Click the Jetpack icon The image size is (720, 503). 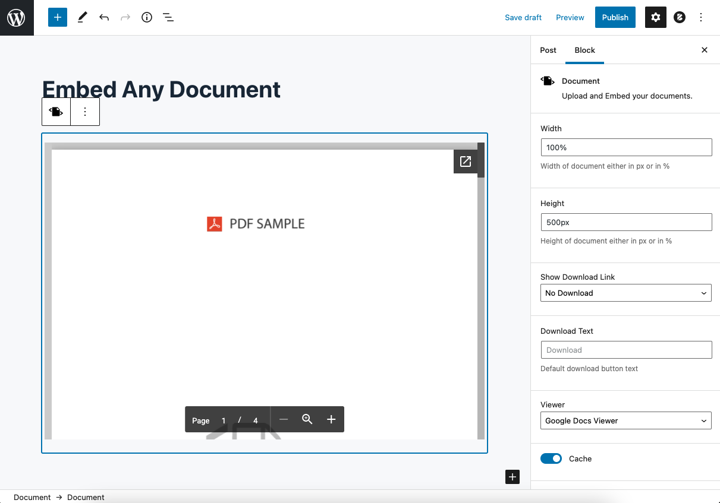point(679,17)
